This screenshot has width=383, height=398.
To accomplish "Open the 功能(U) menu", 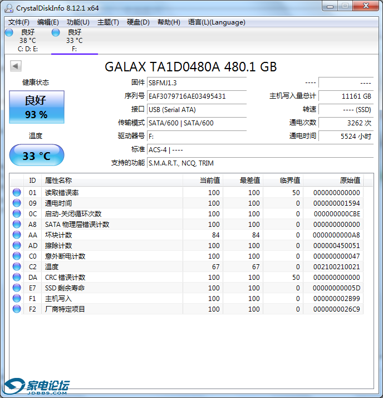I will pyautogui.click(x=78, y=22).
